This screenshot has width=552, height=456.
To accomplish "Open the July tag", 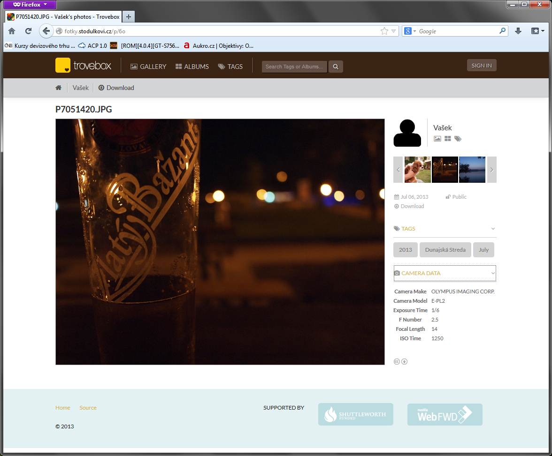I will tap(483, 250).
